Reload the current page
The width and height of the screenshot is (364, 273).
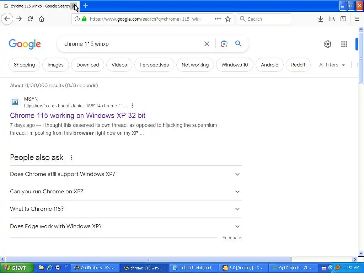[x=30, y=19]
